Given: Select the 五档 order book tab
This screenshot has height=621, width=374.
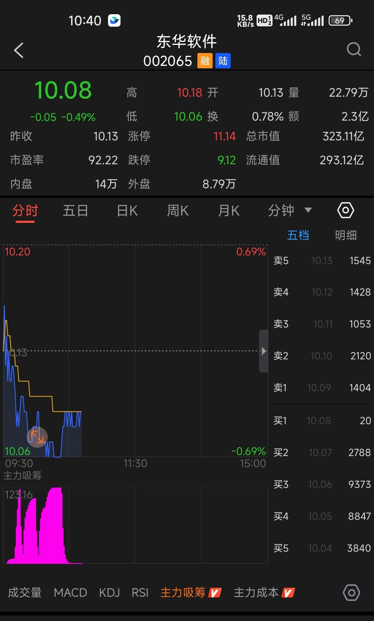Looking at the screenshot, I should click(x=298, y=235).
